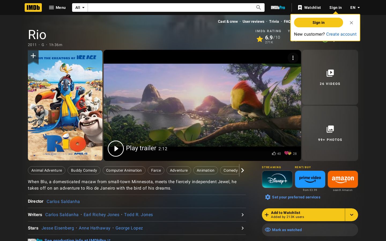The height and width of the screenshot is (241, 386).
Task: Play the Rio trailer
Action: pyautogui.click(x=116, y=149)
